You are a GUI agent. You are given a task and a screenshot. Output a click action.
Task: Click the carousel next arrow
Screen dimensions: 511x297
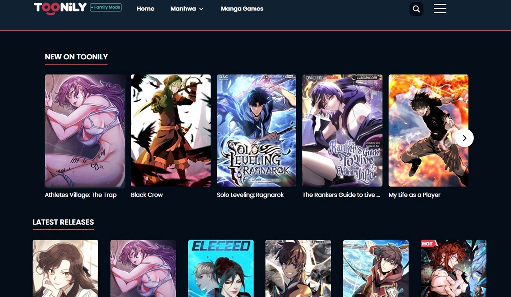[464, 138]
